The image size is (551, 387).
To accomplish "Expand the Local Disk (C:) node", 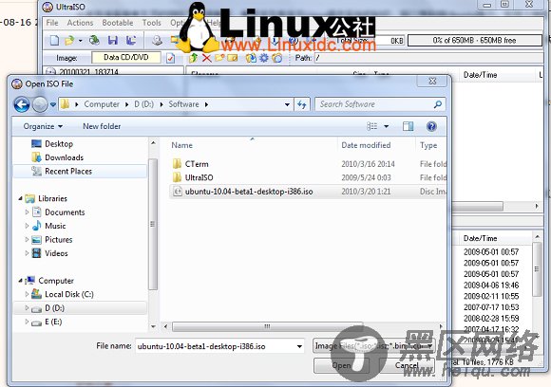I will click(27, 294).
